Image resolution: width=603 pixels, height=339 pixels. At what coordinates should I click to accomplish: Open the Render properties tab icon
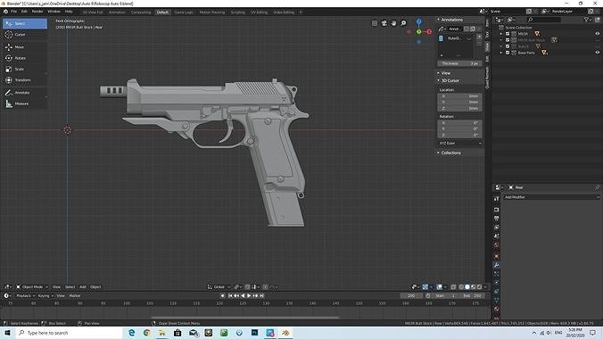pyautogui.click(x=497, y=210)
